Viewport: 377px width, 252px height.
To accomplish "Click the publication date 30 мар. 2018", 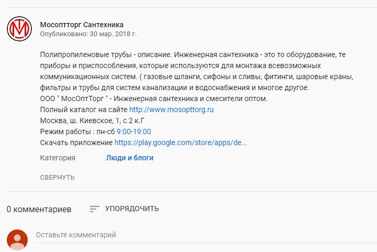I will pos(113,34).
